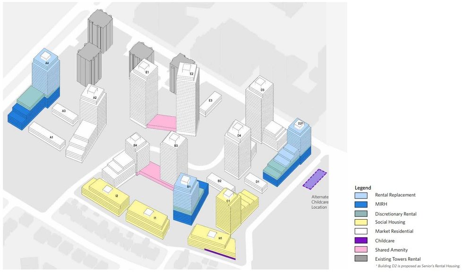Screen dimensions: 463x272
Task: Click the Alternate Childcare Location text
Action: [319, 202]
